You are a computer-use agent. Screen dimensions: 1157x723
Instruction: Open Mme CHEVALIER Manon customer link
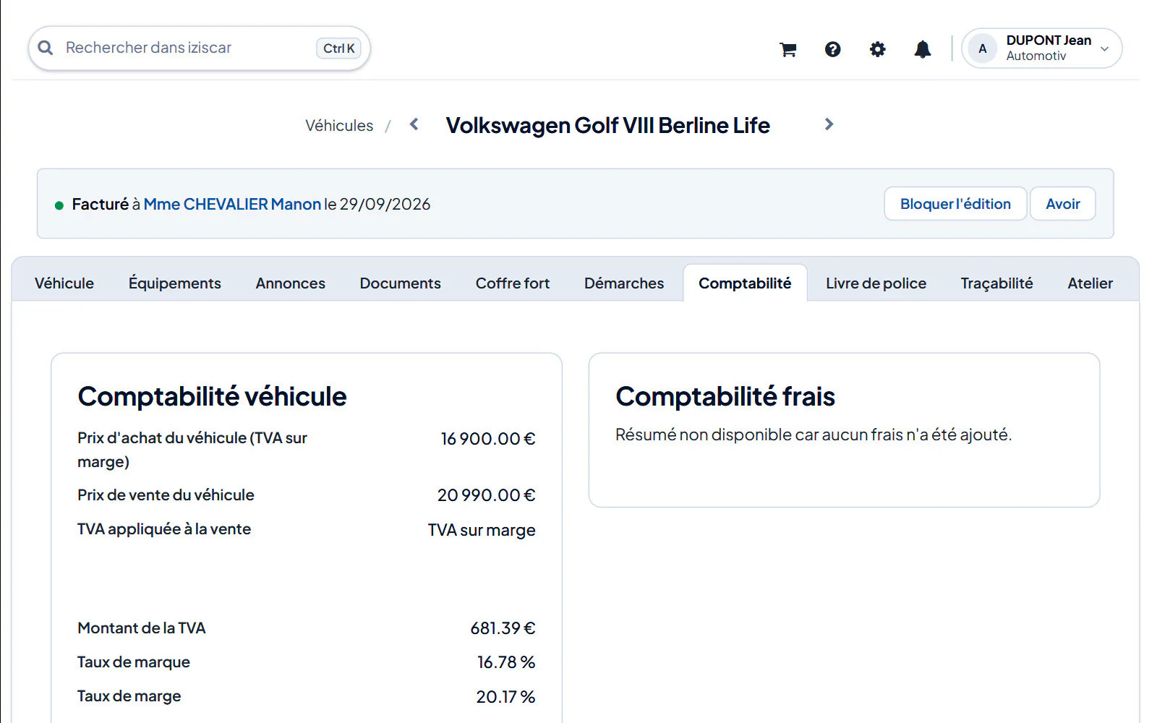232,205
